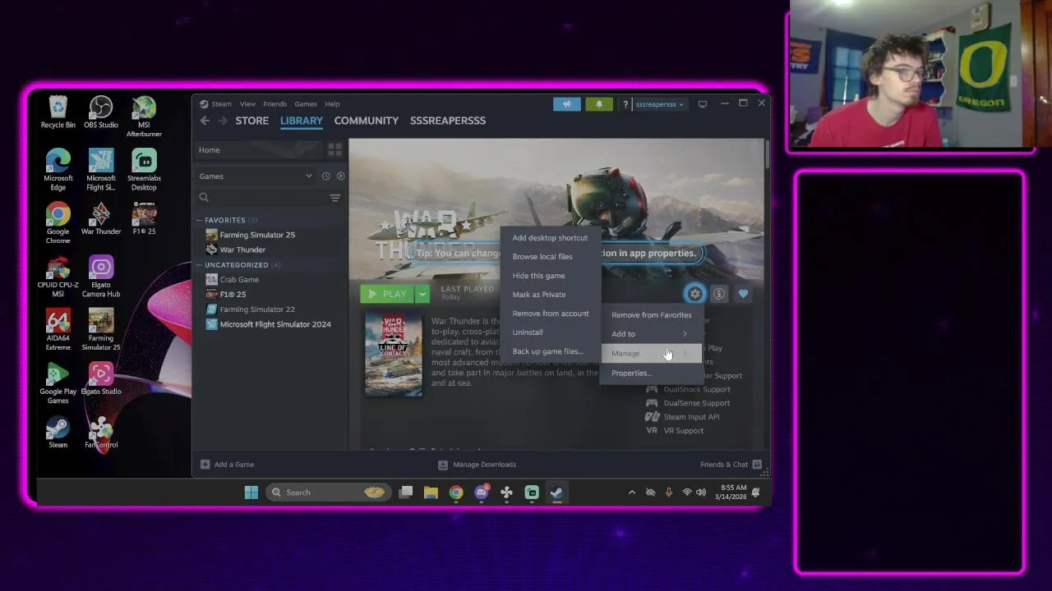Image resolution: width=1052 pixels, height=591 pixels.
Task: Open Elgato Camera Hub shortcut
Action: [x=101, y=276]
